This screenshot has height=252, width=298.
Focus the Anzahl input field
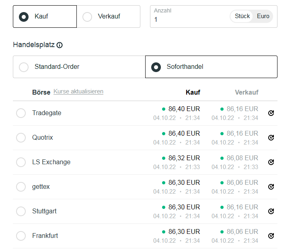(189, 19)
